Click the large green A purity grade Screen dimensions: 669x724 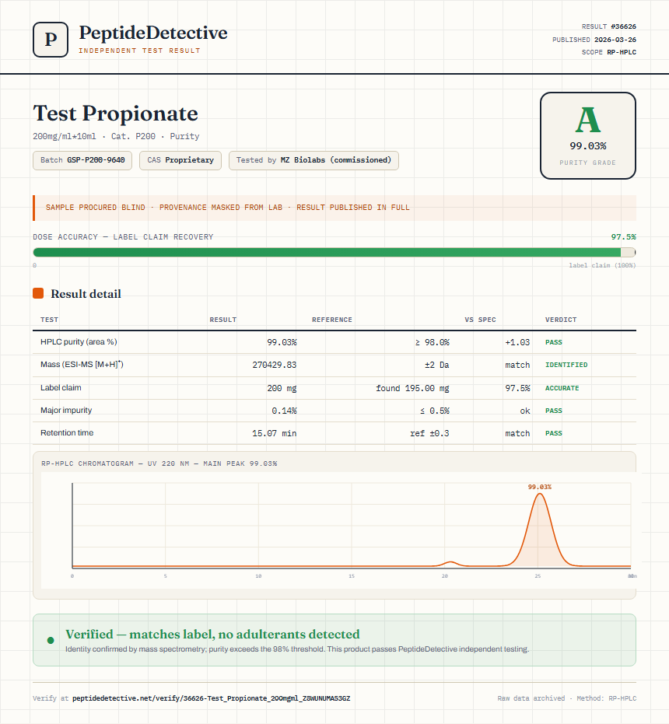(587, 120)
